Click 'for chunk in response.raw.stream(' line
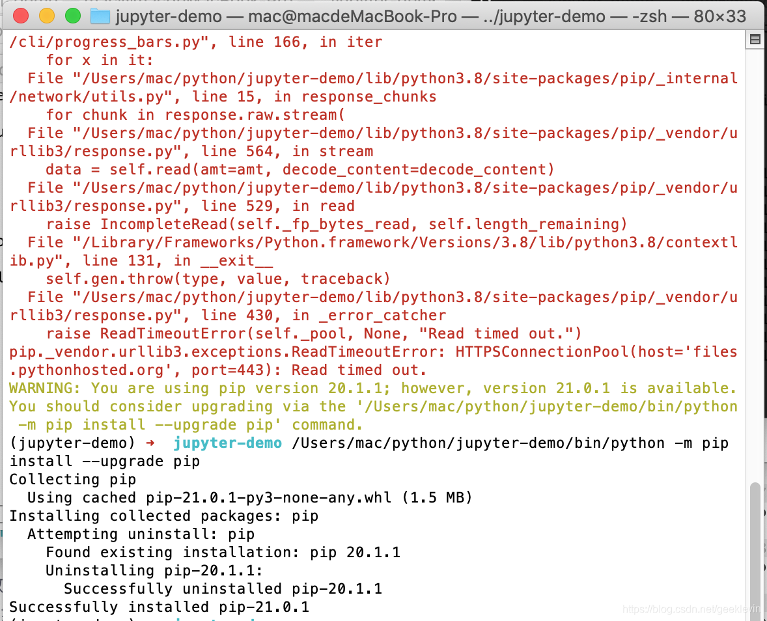This screenshot has width=767, height=621. coord(196,115)
